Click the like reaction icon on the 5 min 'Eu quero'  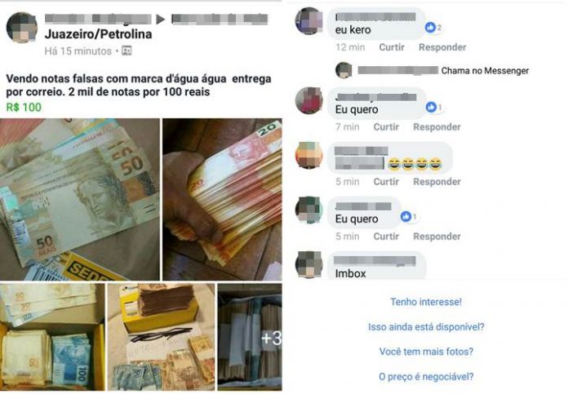pyautogui.click(x=406, y=216)
